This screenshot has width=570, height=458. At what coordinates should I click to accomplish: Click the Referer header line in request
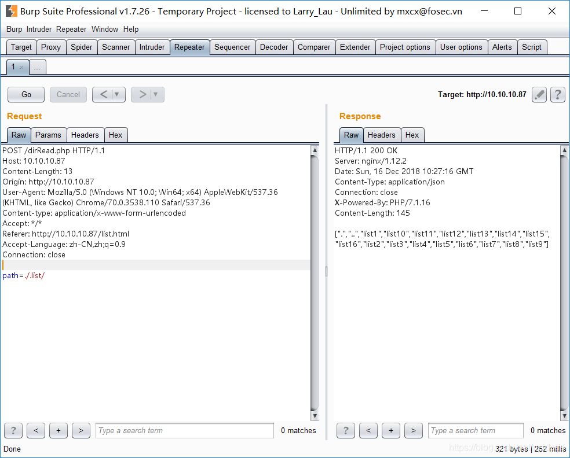66,234
